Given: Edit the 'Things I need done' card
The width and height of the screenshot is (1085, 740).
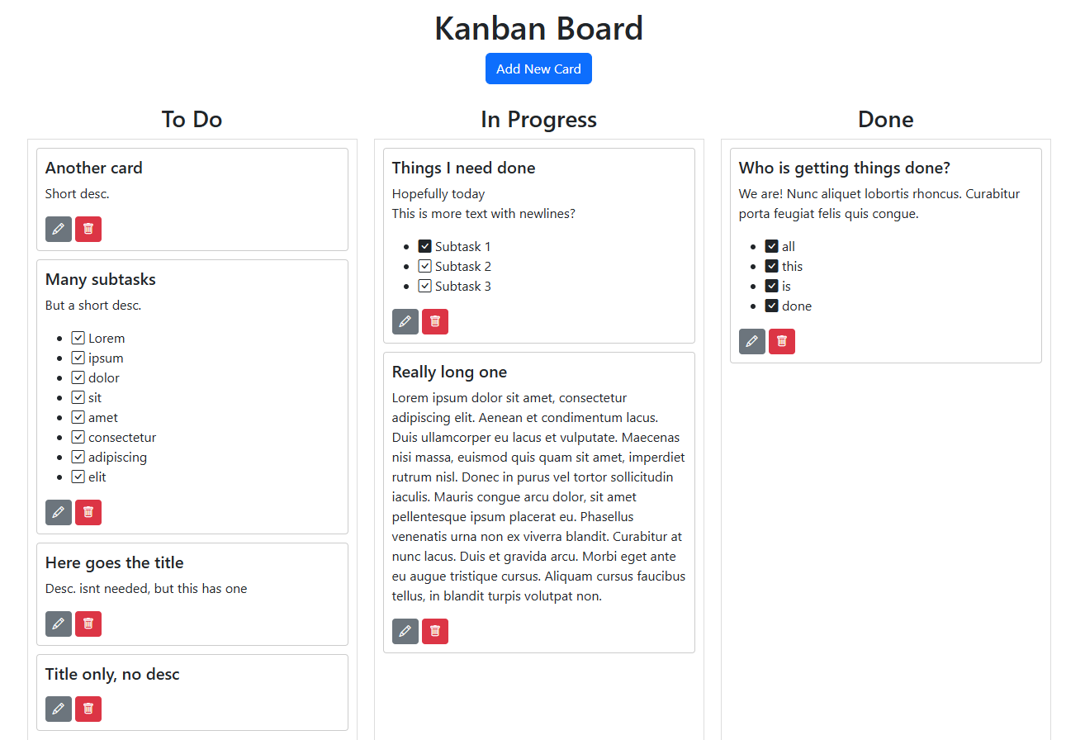Looking at the screenshot, I should point(405,321).
